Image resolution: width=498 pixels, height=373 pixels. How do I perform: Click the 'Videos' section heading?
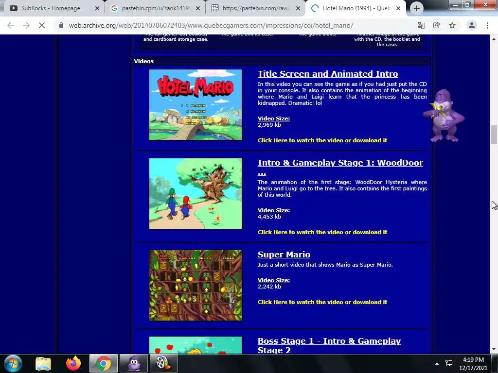(x=143, y=61)
